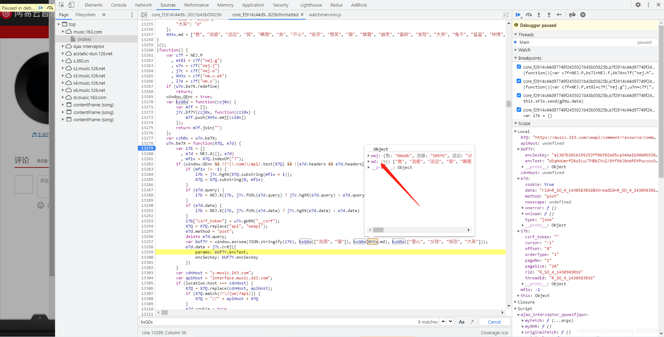Open the Network tab

144,5
